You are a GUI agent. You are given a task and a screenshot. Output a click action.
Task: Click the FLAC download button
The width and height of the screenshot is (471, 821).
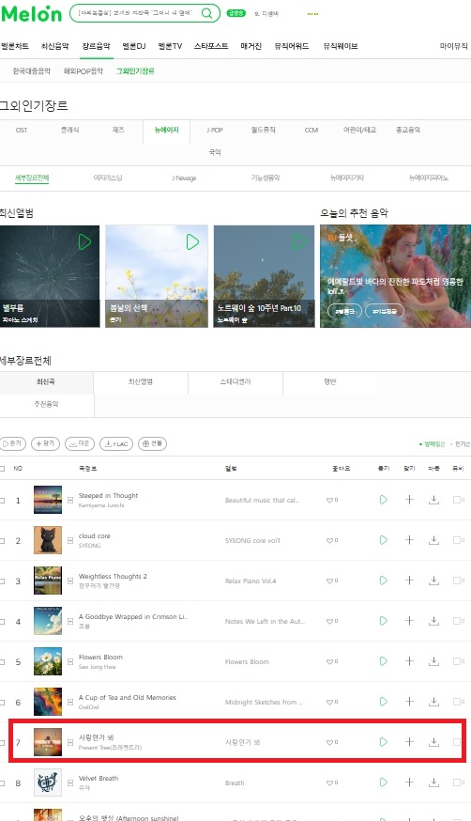(x=116, y=443)
